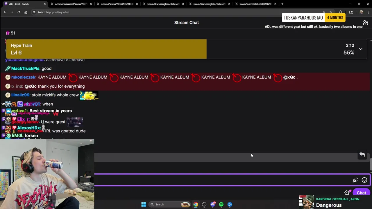Viewport: 372px width, 209px height.
Task: Click the TUSKANPARAHDUSTAQ subscriber alert text
Action: coord(303,18)
